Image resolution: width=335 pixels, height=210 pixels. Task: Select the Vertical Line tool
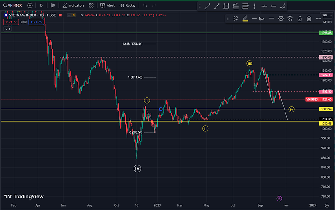tap(254, 6)
